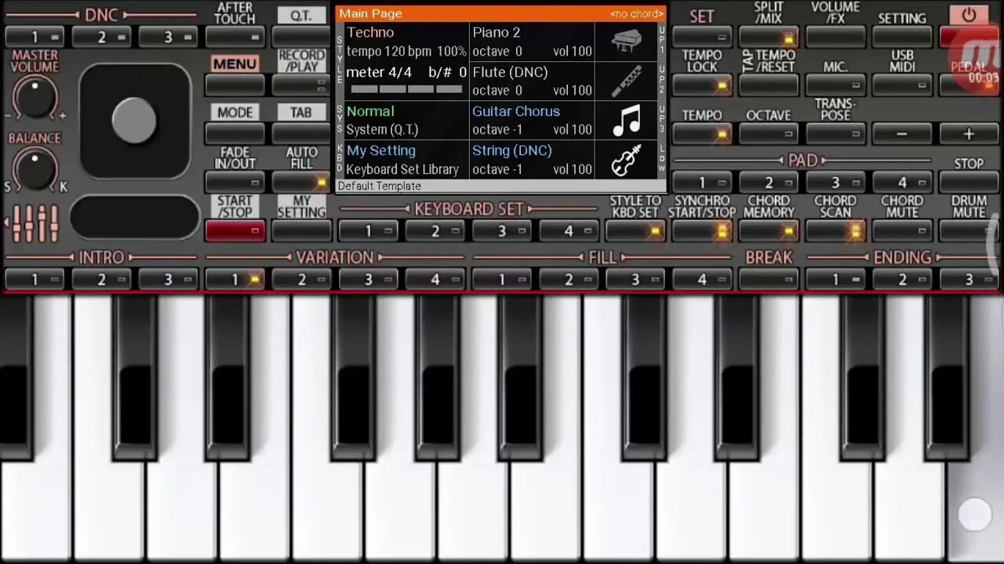Open the MENU button
The width and height of the screenshot is (1004, 564).
coord(235,85)
